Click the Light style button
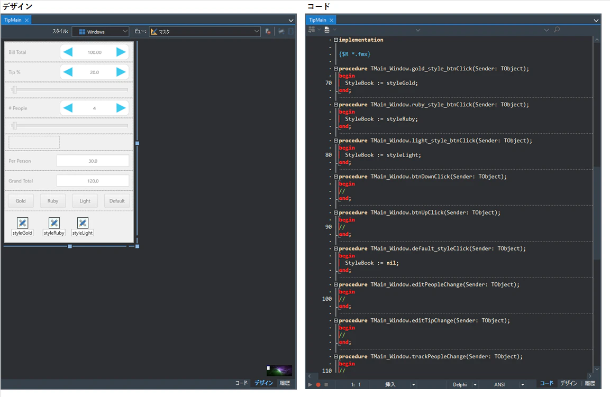This screenshot has width=610, height=397. (x=85, y=201)
